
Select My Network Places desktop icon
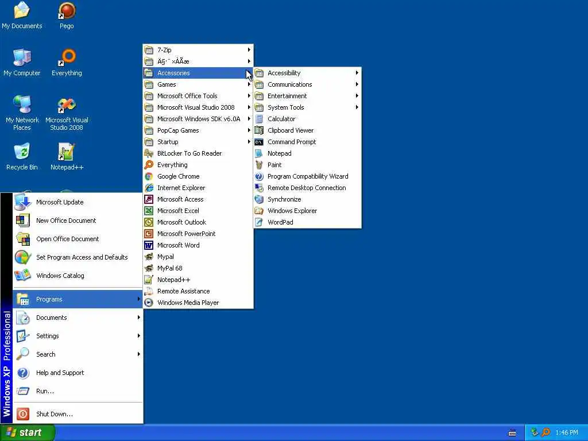pos(22,105)
